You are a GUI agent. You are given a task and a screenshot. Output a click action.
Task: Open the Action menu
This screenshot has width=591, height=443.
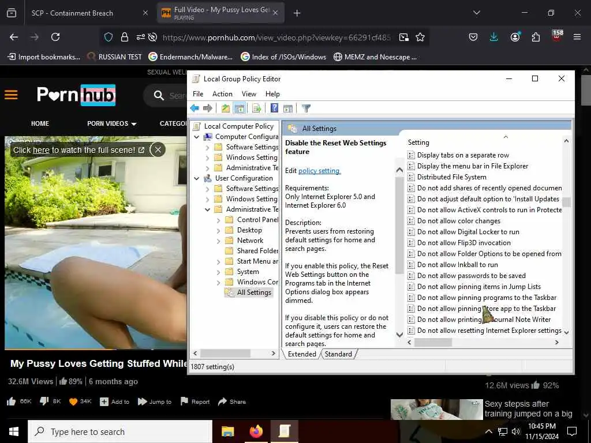click(222, 94)
